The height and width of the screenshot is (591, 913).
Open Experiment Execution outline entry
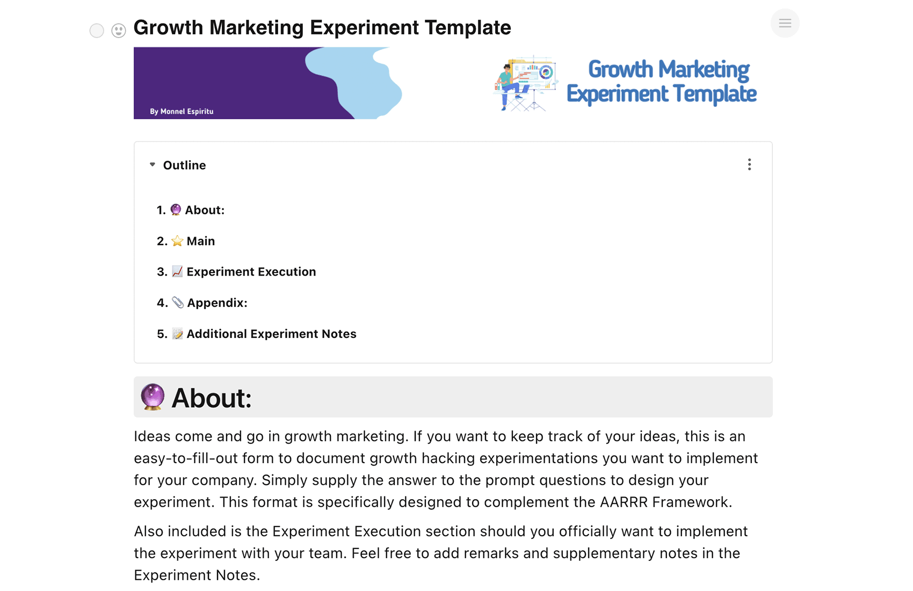coord(251,272)
